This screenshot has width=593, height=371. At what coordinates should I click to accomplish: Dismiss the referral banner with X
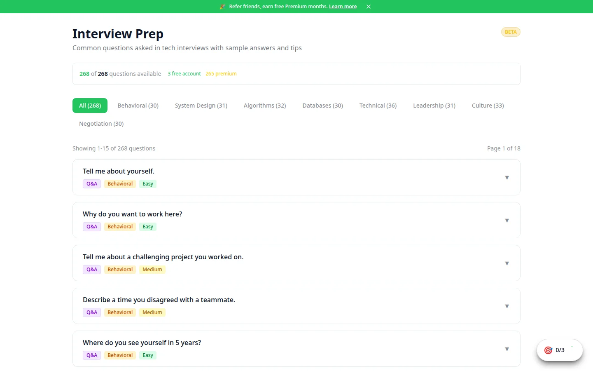pos(369,7)
